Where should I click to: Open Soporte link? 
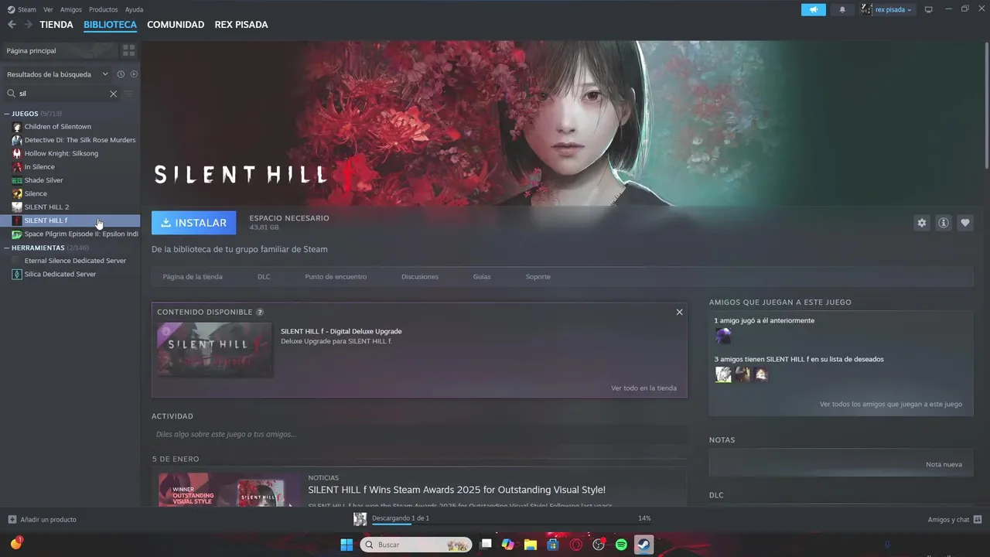coord(538,277)
